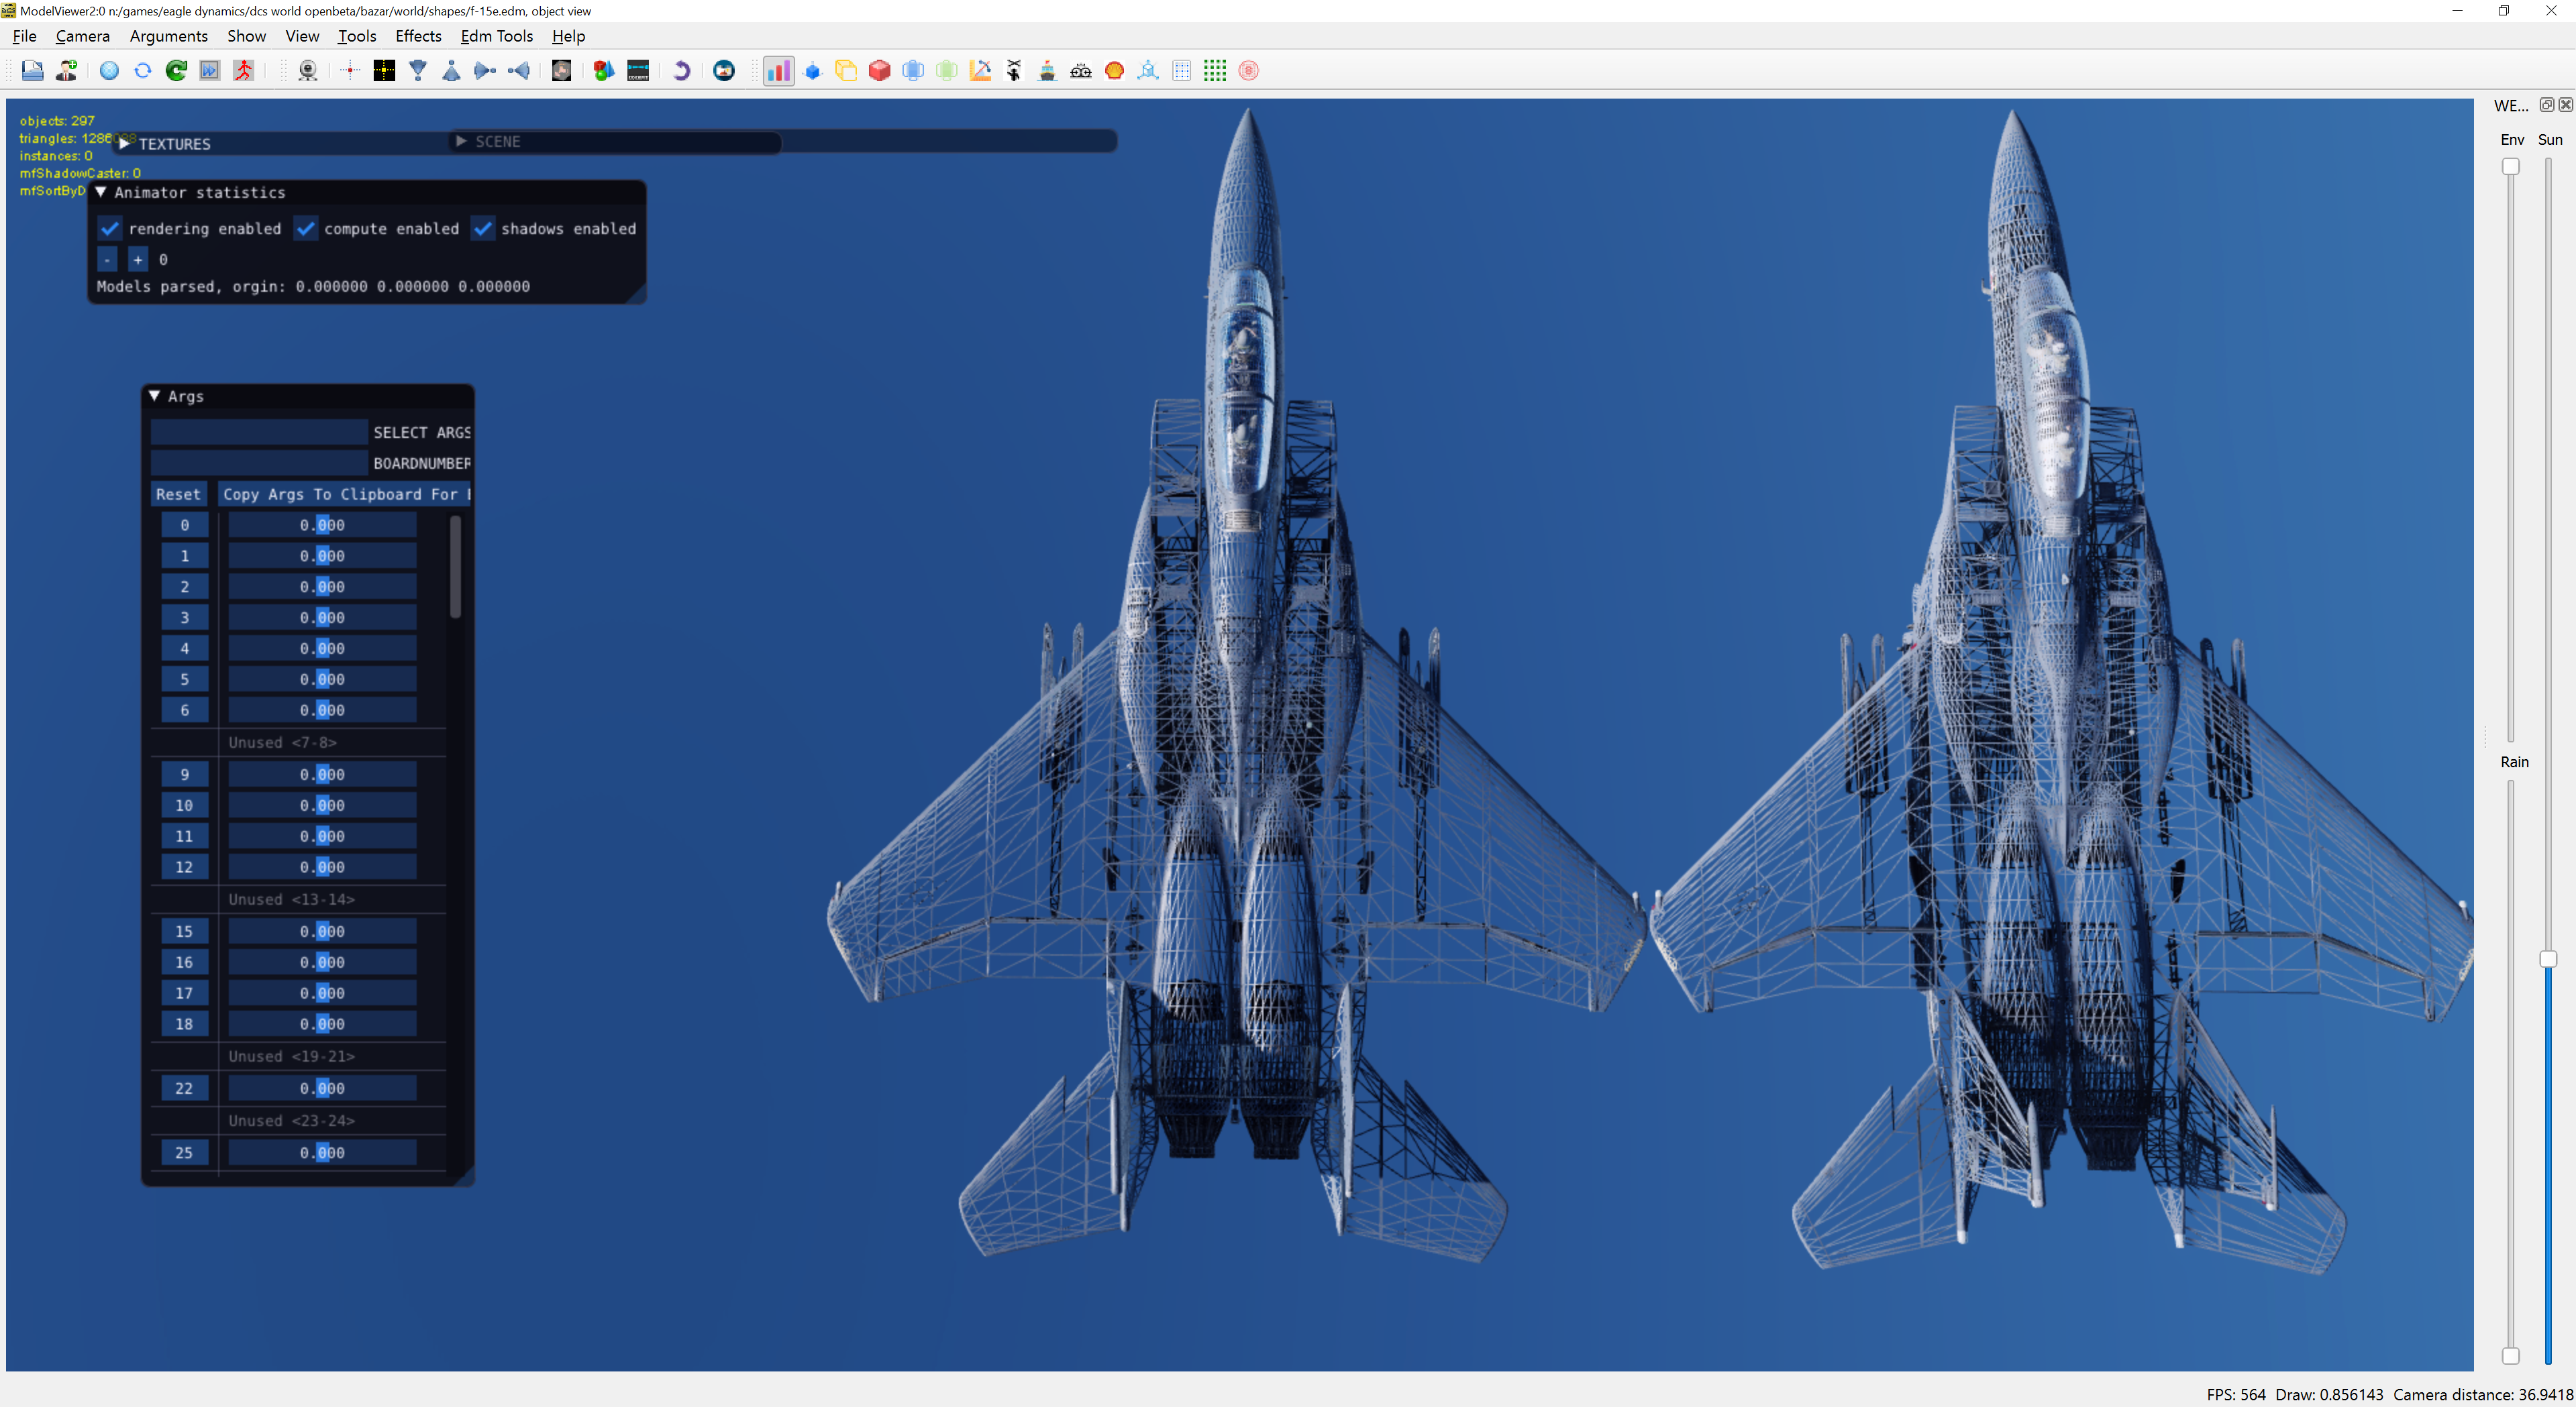
Task: Open the Effects menu
Action: pos(418,36)
